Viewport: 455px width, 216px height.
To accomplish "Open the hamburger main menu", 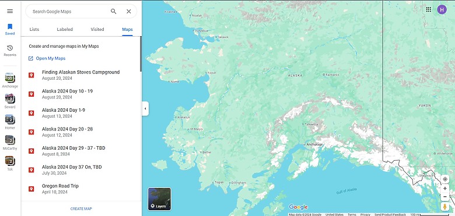I will [x=10, y=11].
